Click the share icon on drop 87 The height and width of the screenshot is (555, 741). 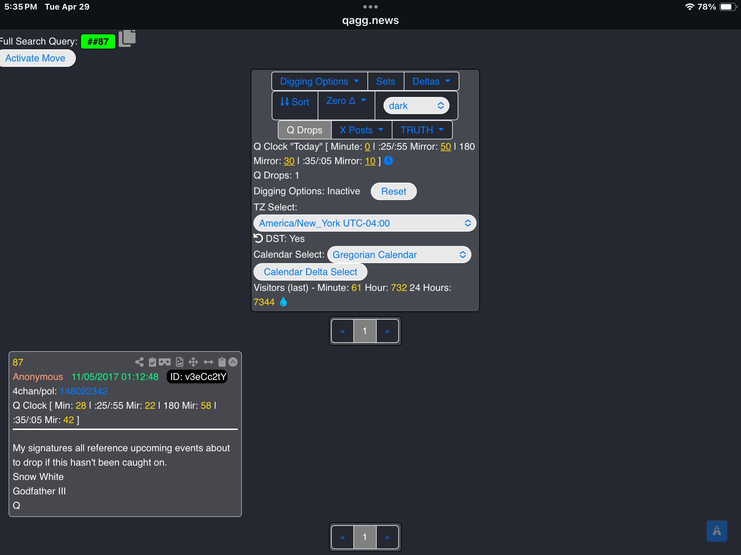tap(139, 362)
